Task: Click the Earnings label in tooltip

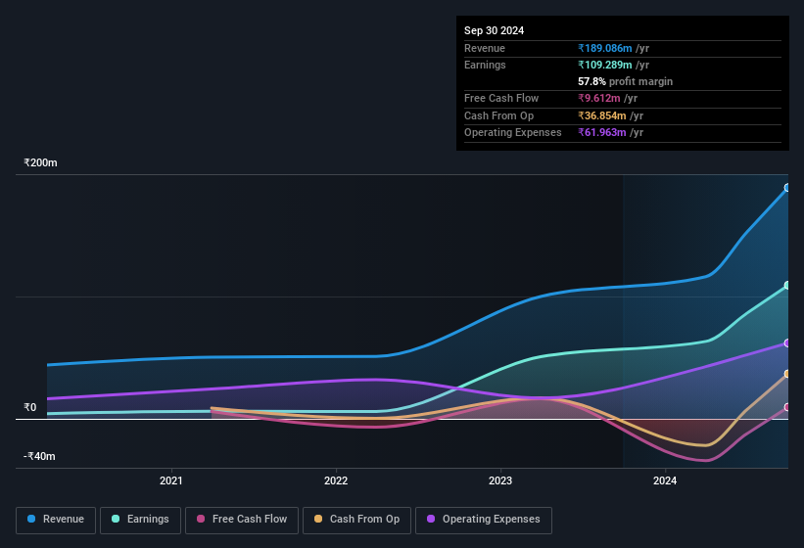Action: pyautogui.click(x=485, y=65)
